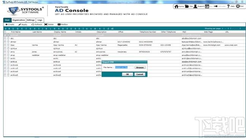Click the Magarpatta office cell
The width and height of the screenshot is (246, 138).
pyautogui.click(x=122, y=45)
